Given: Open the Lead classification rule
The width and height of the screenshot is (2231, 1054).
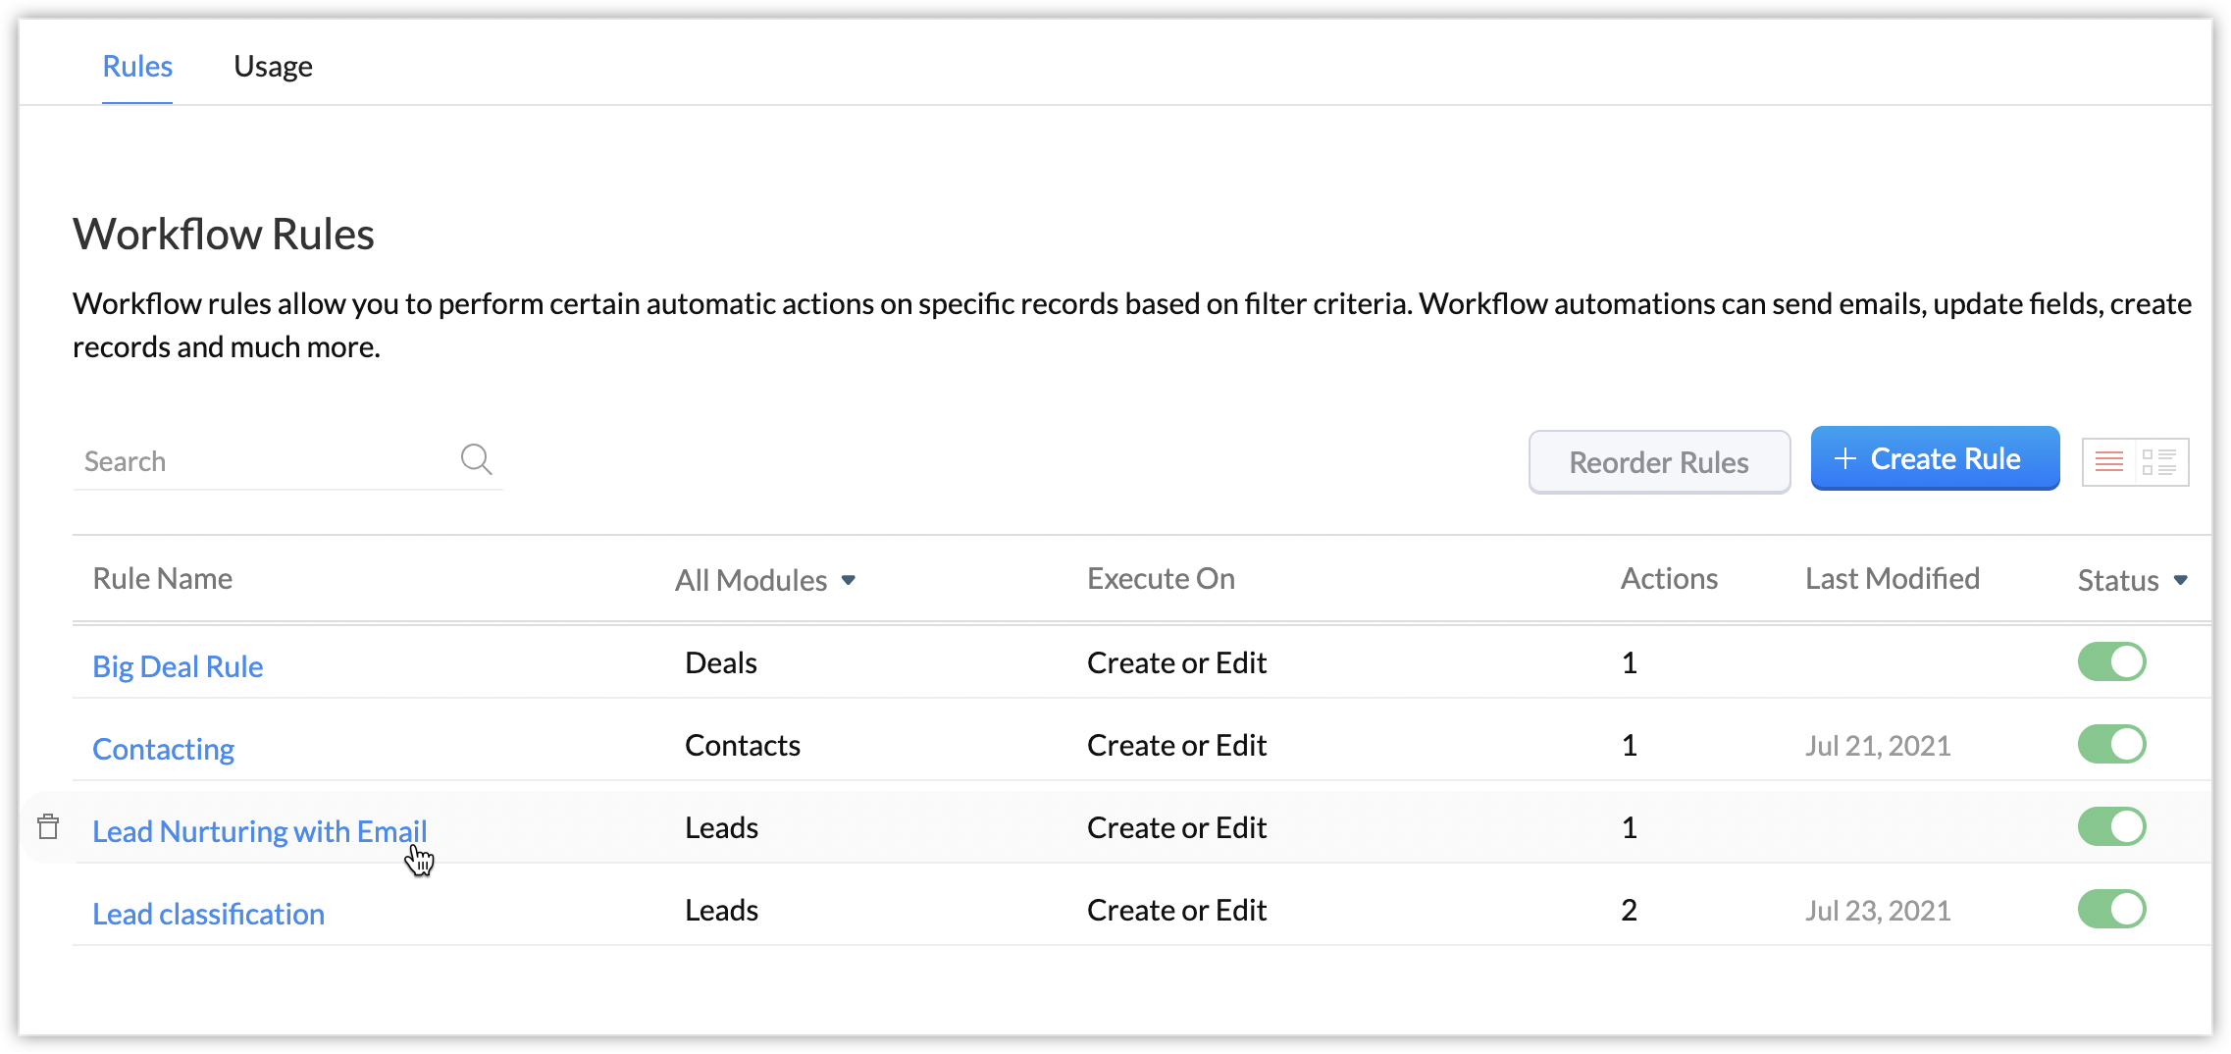Looking at the screenshot, I should (x=208, y=914).
